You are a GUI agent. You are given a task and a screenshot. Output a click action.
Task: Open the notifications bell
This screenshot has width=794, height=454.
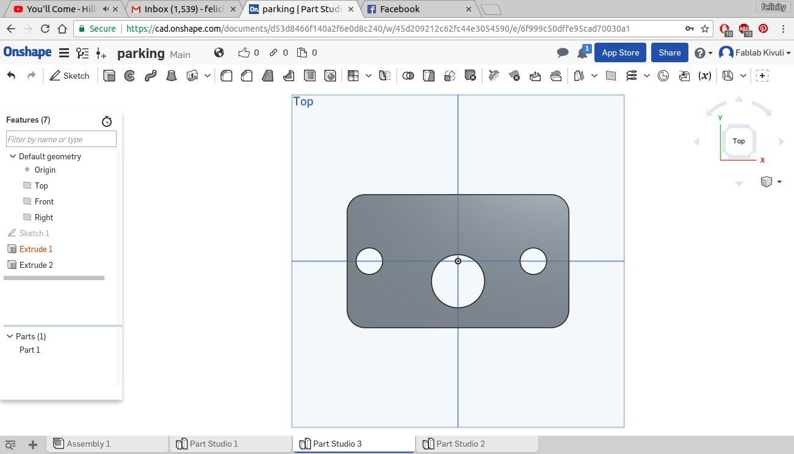pos(582,53)
